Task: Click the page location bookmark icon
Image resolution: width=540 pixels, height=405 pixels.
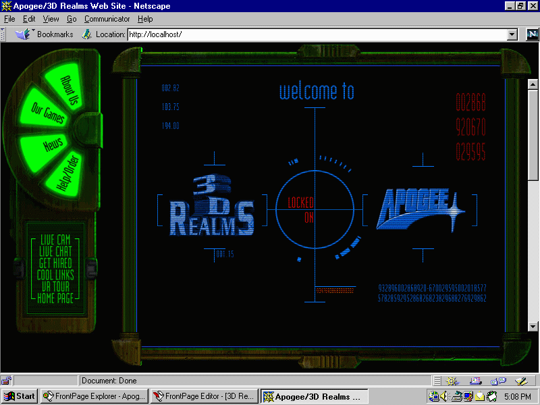Action: click(x=87, y=34)
